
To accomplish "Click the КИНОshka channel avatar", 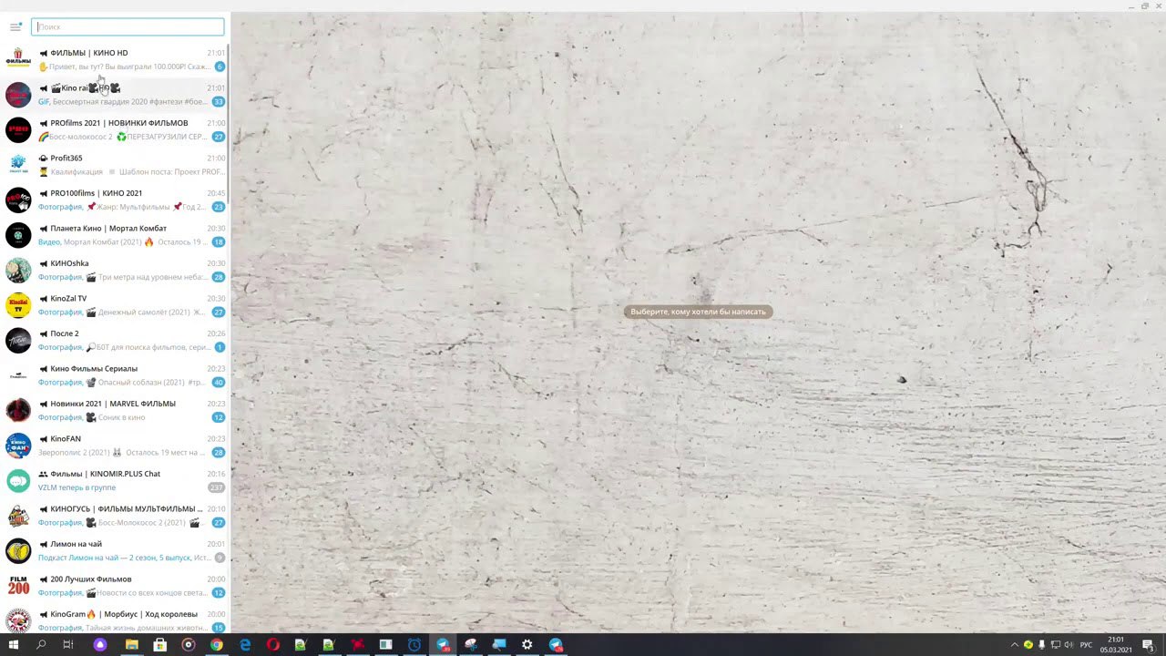I will click(x=18, y=270).
